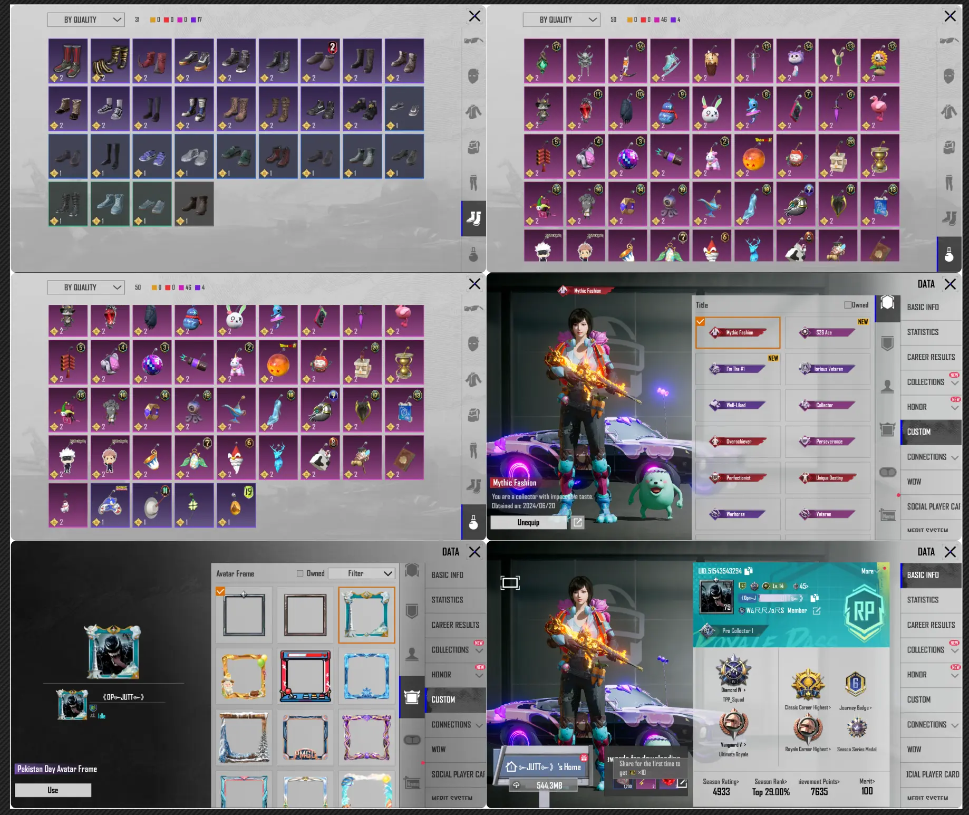This screenshot has height=815, width=969.
Task: Select shield icon in Title panel's Custom column
Action: click(887, 343)
